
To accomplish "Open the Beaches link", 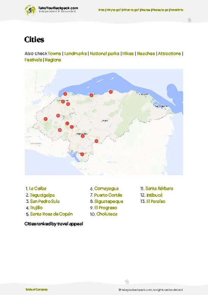I will coord(146,53).
